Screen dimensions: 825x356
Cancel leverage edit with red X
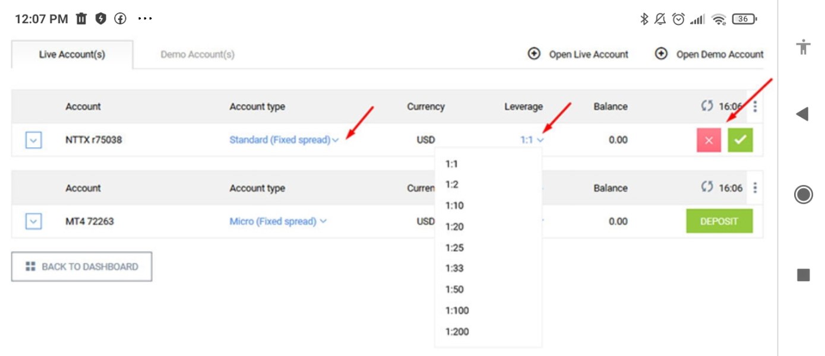(709, 140)
